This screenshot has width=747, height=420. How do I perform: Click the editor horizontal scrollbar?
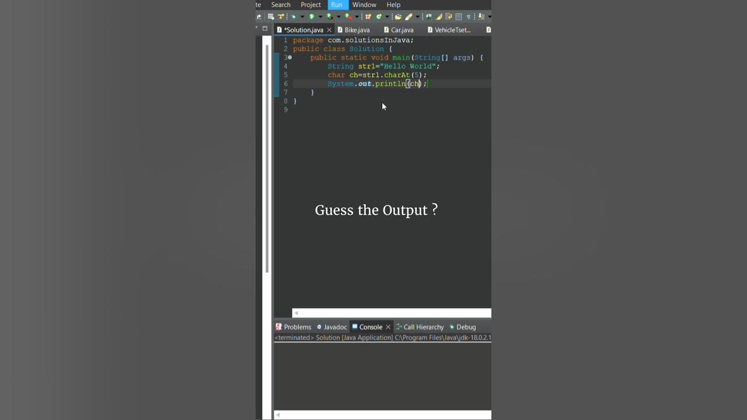coord(392,313)
